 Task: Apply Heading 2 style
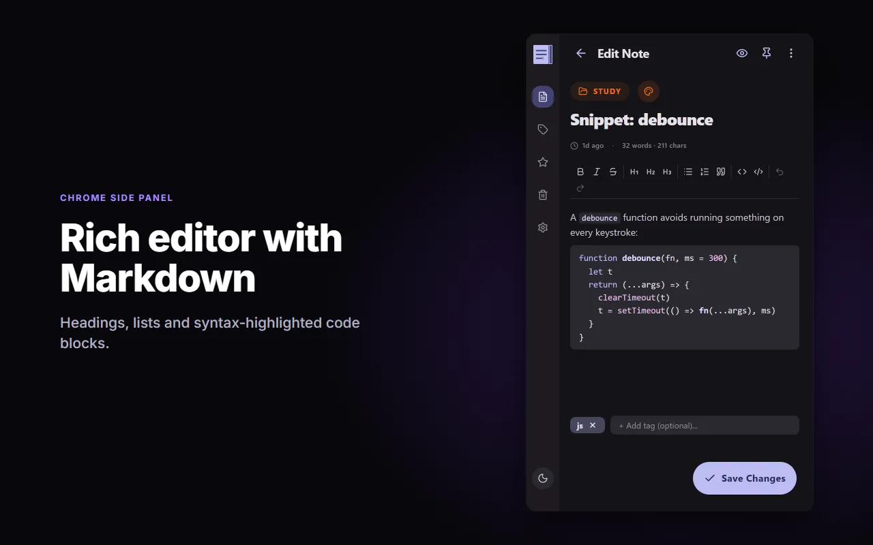651,172
